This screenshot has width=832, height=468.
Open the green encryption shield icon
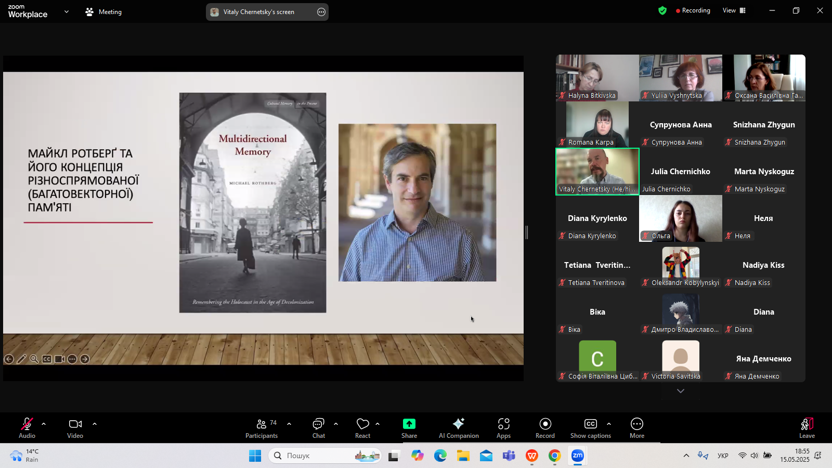click(x=662, y=10)
